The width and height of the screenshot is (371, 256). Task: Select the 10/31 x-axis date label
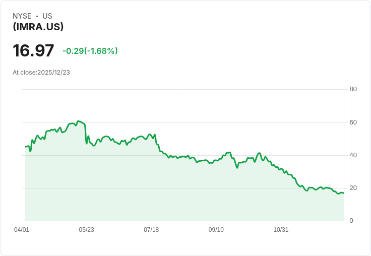(281, 229)
